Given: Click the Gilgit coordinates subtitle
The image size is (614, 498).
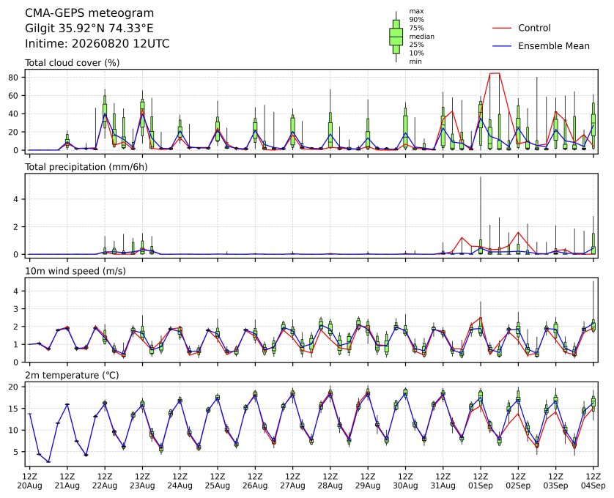Looking at the screenshot, I should point(89,29).
